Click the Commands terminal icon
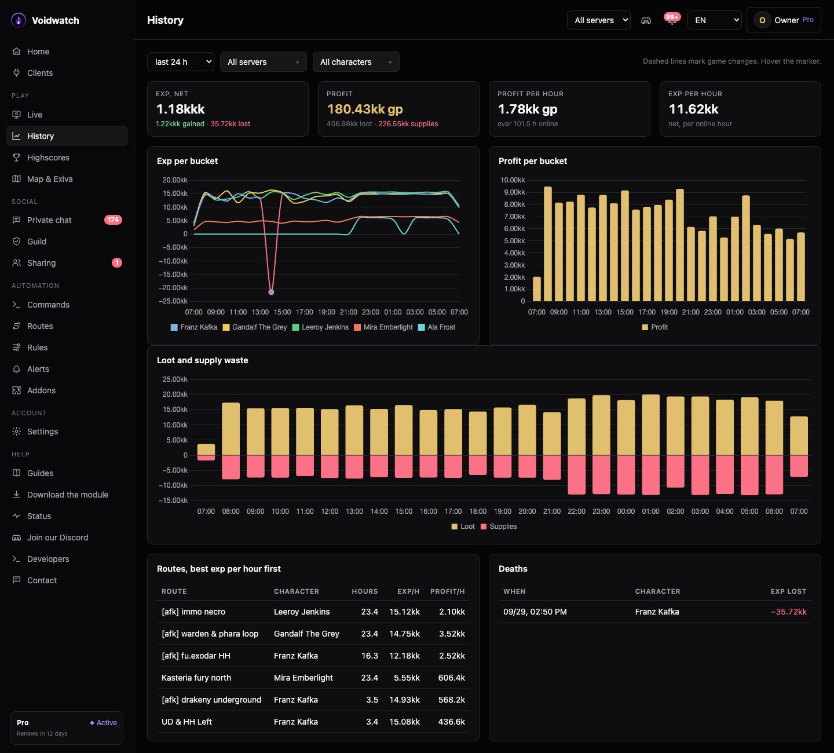This screenshot has height=753, width=834. [x=16, y=305]
